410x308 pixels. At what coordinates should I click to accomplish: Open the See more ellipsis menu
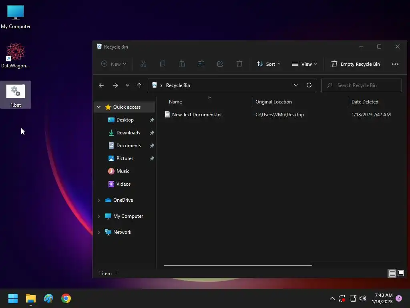(x=395, y=64)
